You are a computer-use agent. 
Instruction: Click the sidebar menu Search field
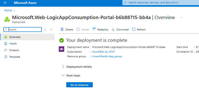point(23,30)
